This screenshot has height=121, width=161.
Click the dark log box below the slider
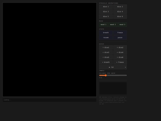113,88
